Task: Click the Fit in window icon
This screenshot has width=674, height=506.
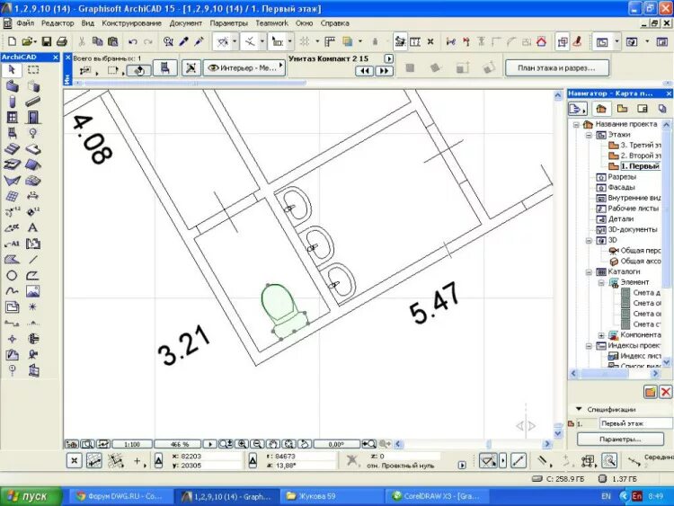Action: click(x=288, y=444)
